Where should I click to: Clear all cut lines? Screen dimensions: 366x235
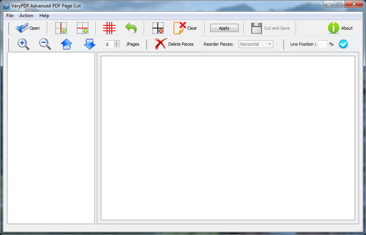185,28
